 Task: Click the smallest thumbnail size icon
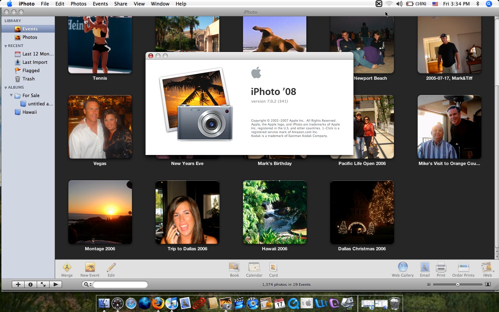[x=429, y=284]
